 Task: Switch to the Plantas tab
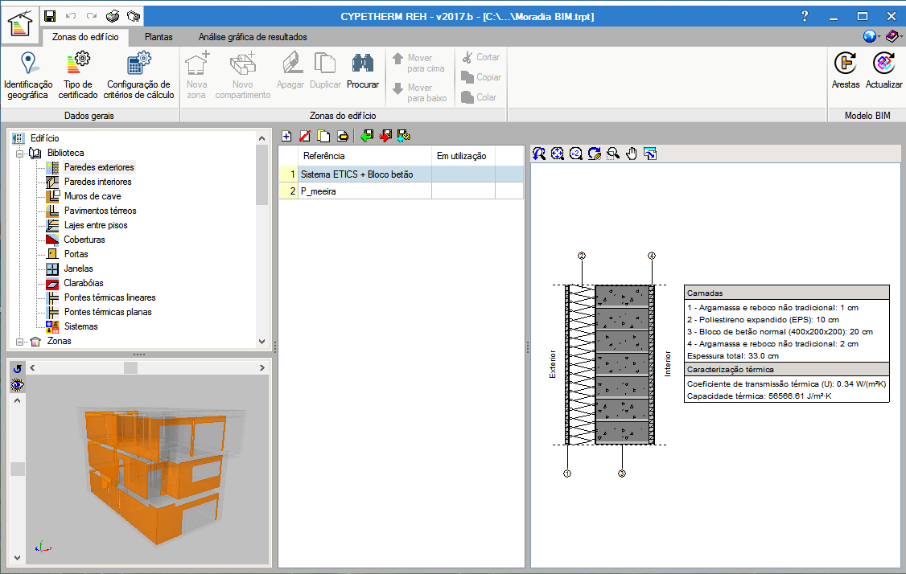[159, 37]
